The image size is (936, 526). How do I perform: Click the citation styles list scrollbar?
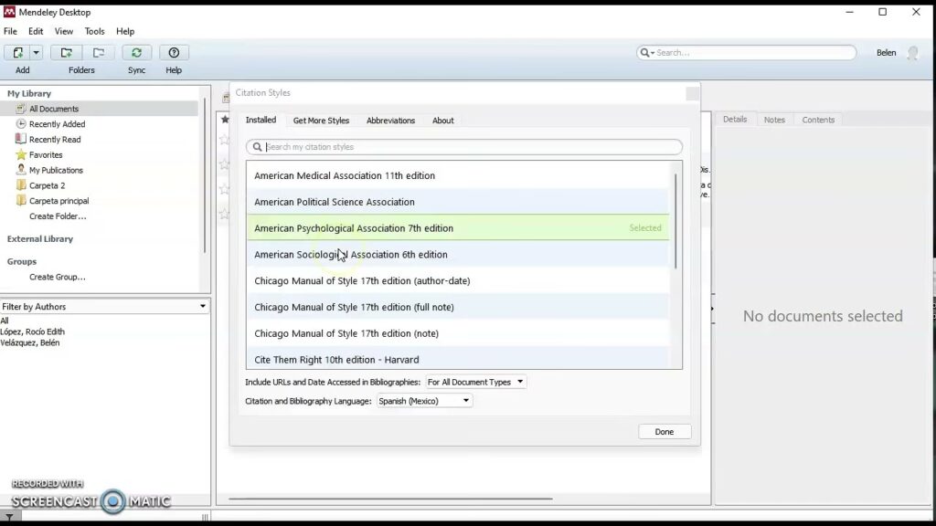(676, 219)
